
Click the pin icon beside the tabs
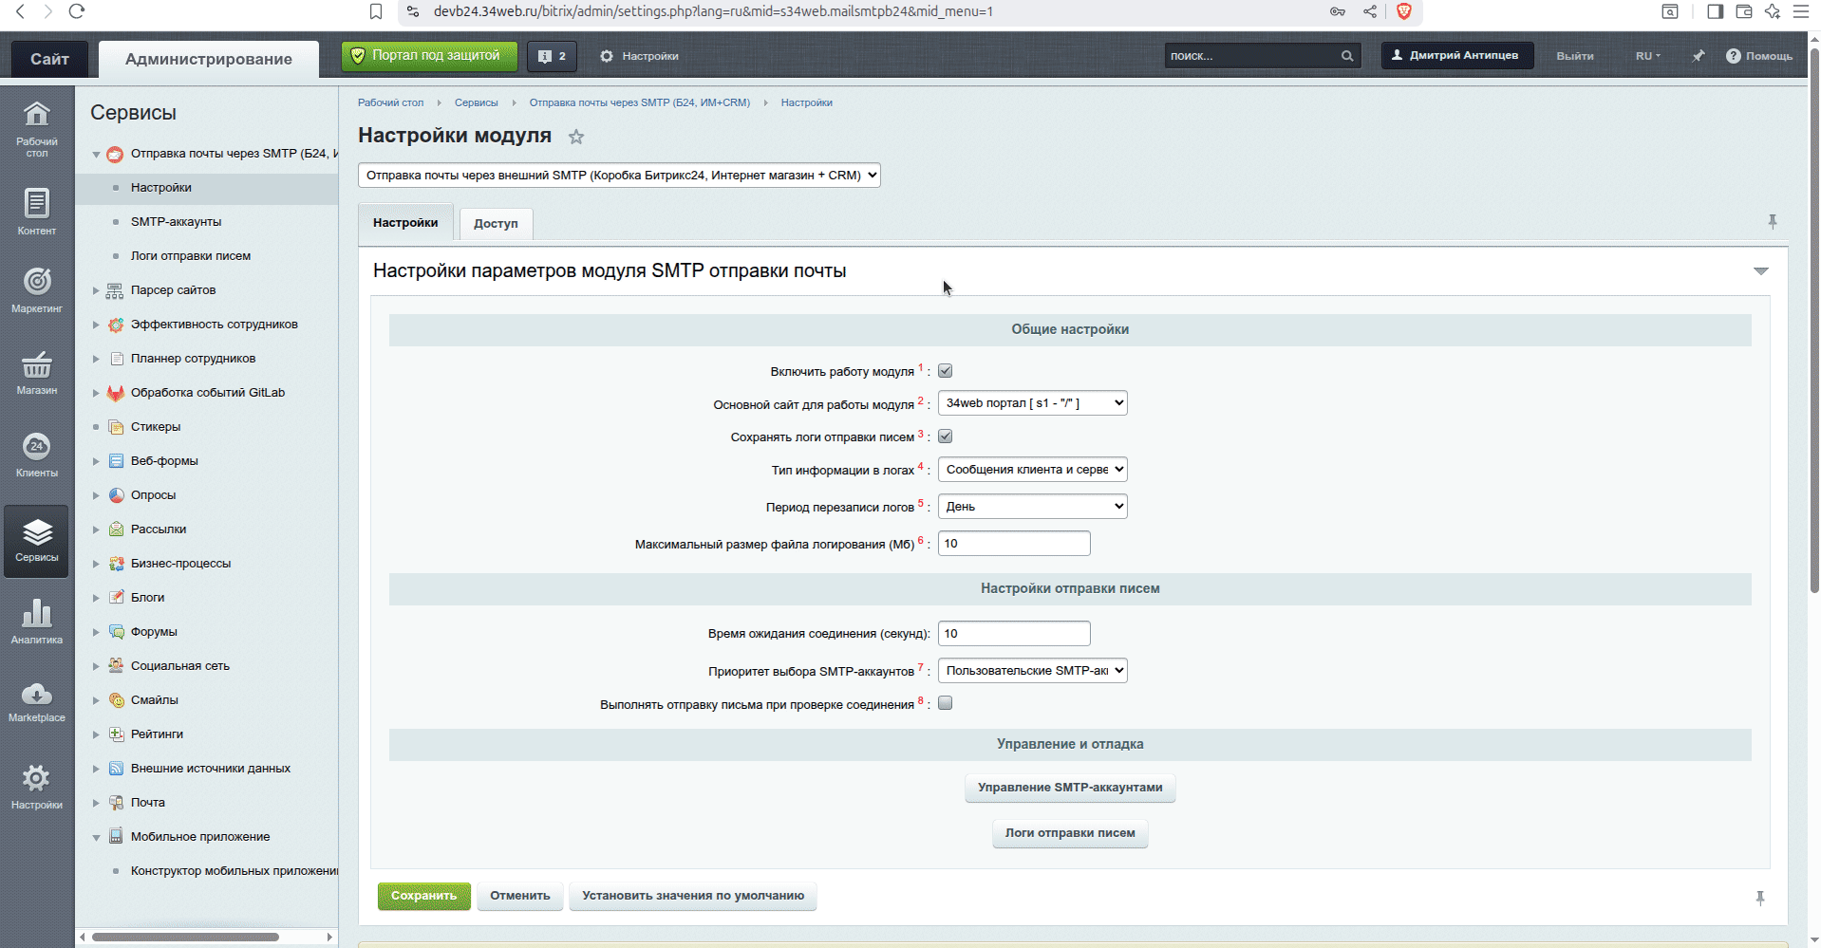coord(1772,222)
